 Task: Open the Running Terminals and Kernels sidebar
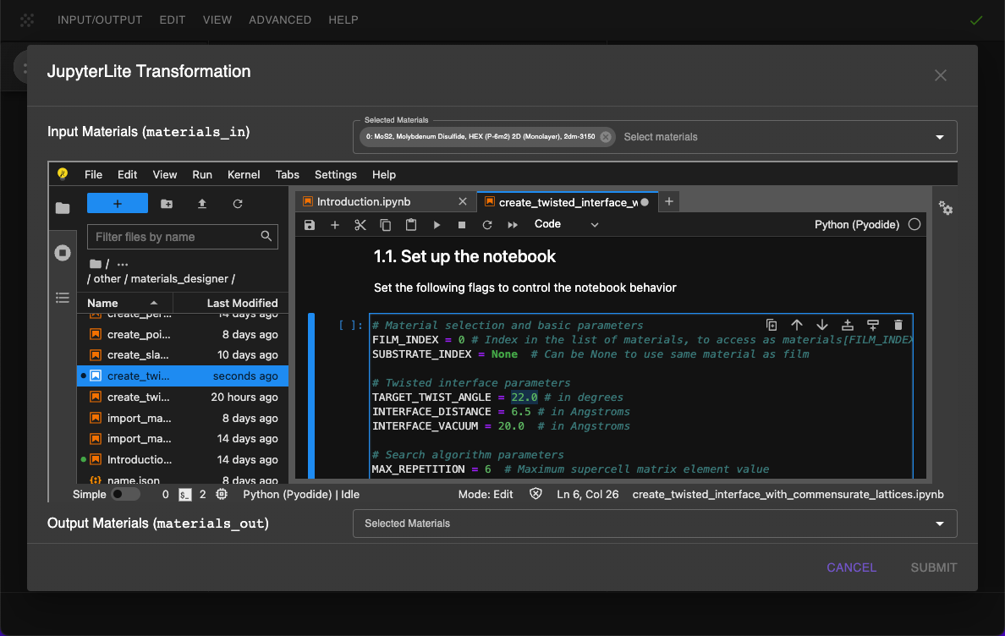tap(63, 253)
